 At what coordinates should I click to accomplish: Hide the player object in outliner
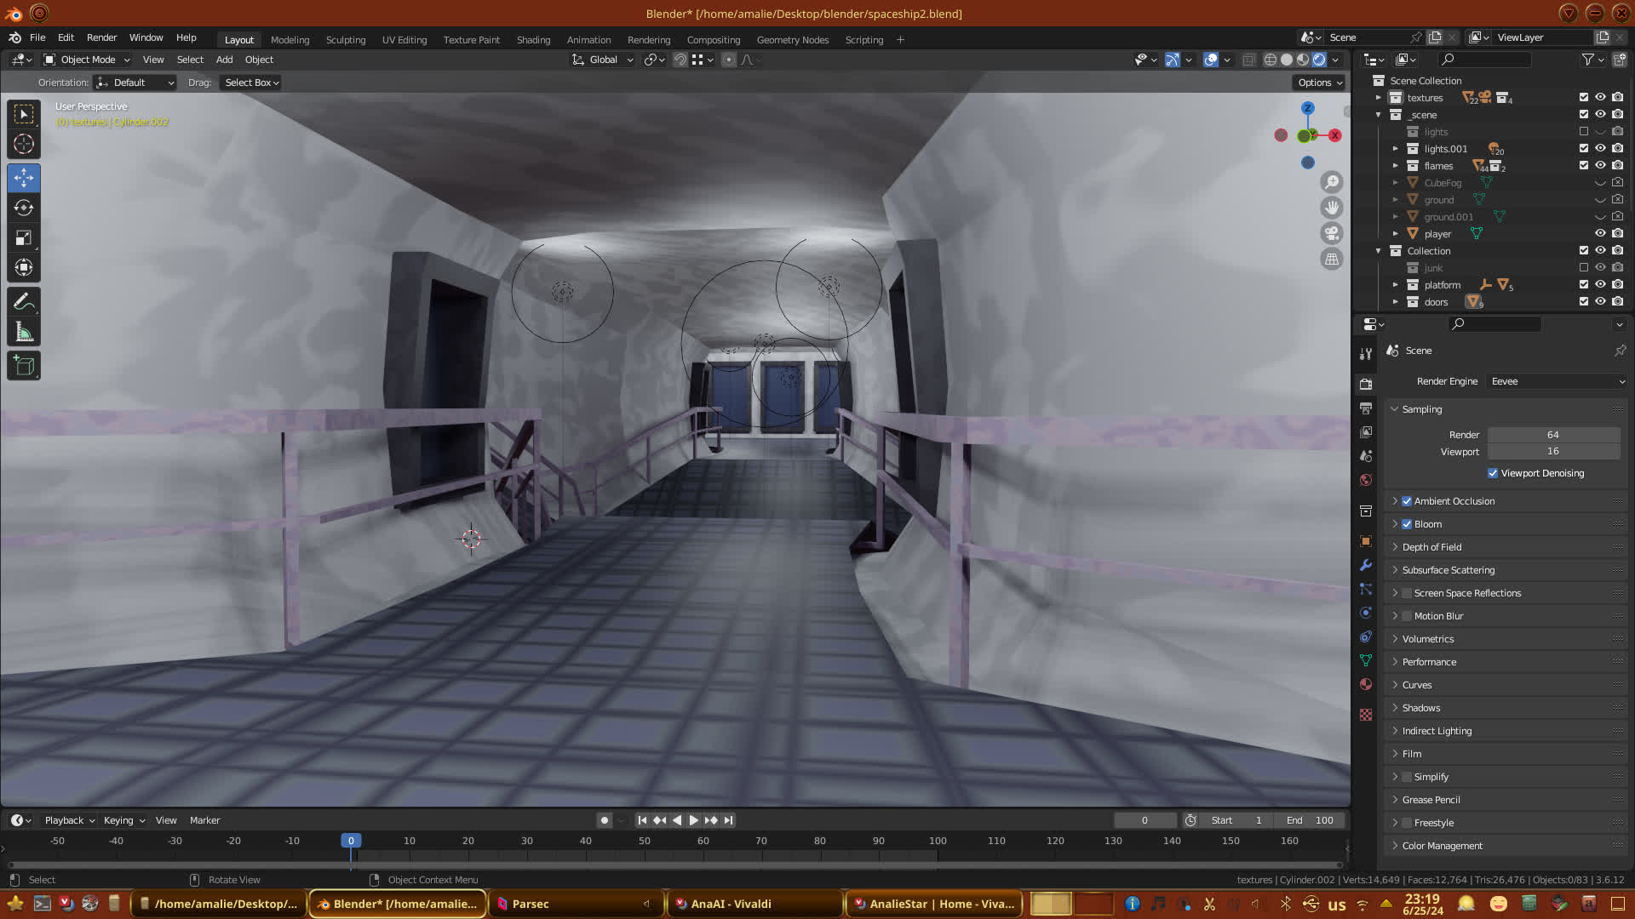pyautogui.click(x=1600, y=233)
